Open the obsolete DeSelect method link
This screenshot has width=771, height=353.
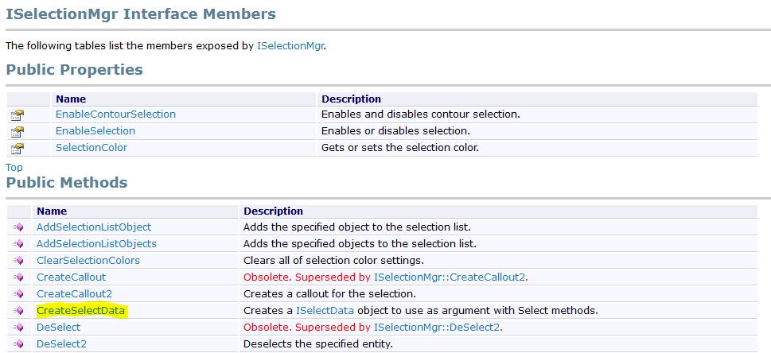[58, 328]
